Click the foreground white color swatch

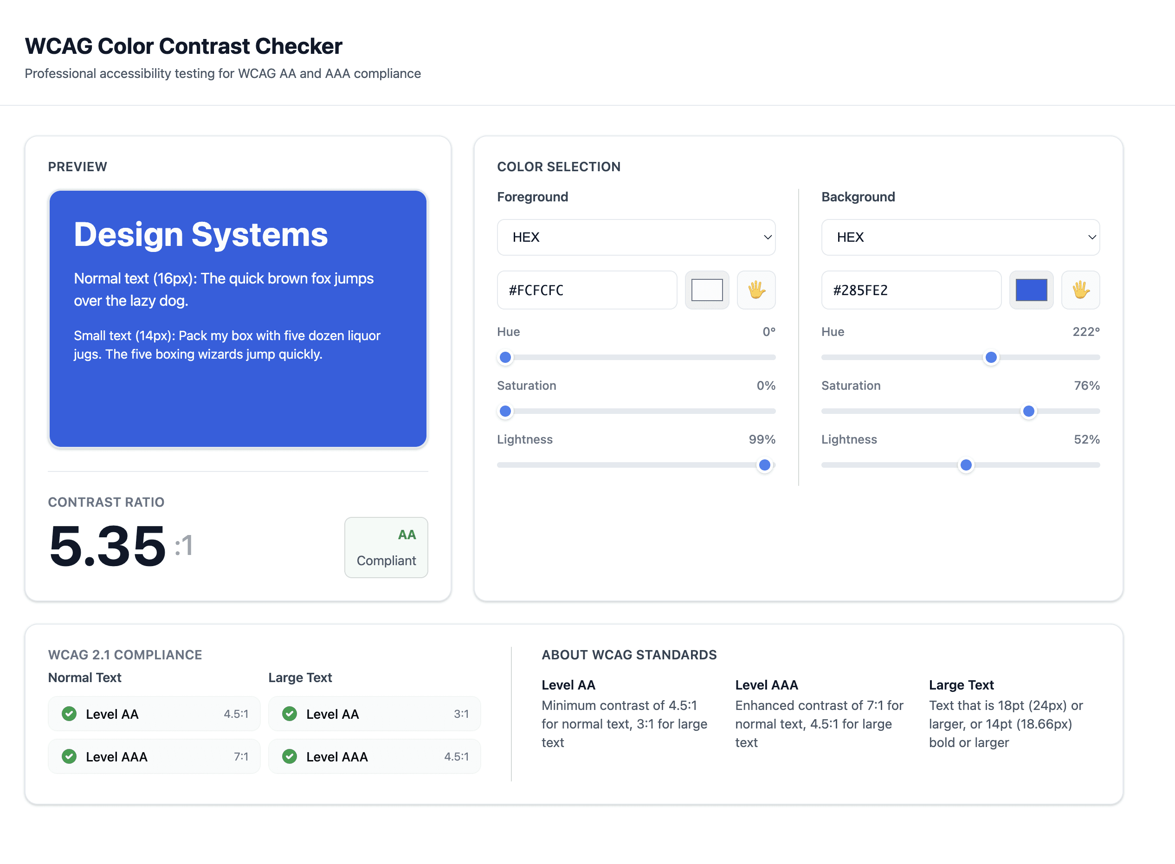[706, 290]
